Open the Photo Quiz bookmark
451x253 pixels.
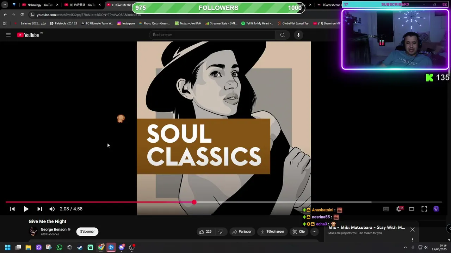154,24
